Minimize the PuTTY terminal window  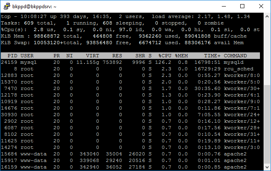click(223, 6)
